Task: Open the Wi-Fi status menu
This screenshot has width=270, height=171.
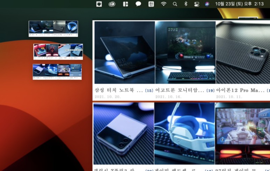Action: [163, 4]
